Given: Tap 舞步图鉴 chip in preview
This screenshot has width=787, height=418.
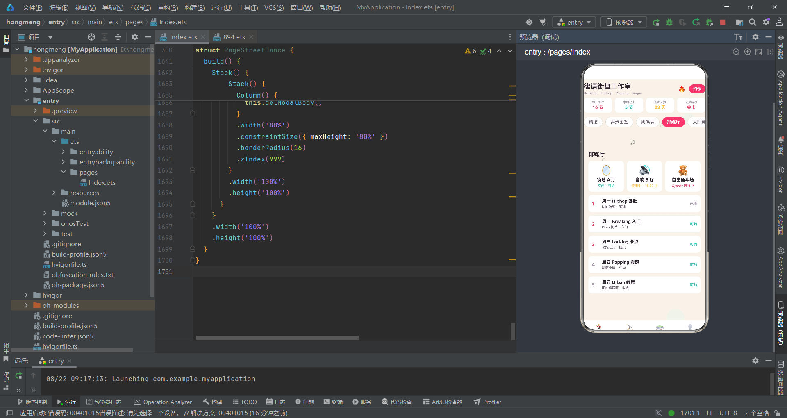Looking at the screenshot, I should [619, 122].
